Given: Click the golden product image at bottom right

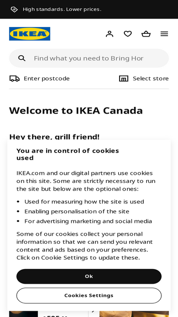Looking at the screenshot, I should pos(134,314).
